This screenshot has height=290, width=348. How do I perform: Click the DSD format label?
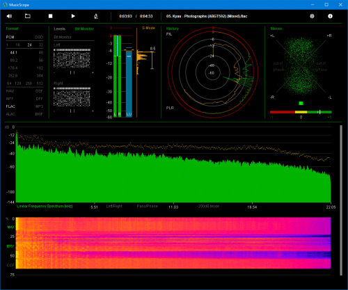tap(39, 37)
